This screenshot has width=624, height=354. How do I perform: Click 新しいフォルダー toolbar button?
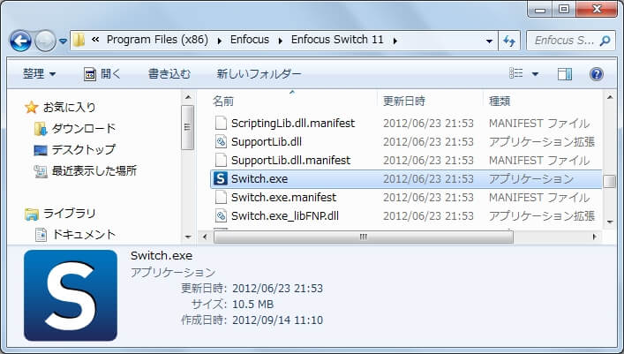coord(259,74)
